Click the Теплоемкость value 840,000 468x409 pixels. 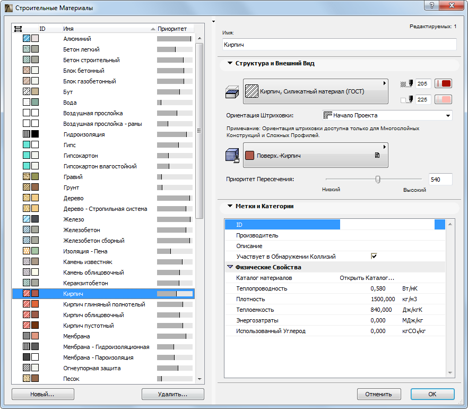point(381,310)
